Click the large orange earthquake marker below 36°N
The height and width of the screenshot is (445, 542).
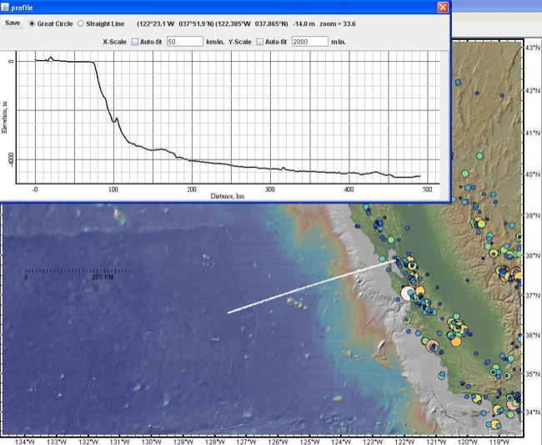point(456,339)
